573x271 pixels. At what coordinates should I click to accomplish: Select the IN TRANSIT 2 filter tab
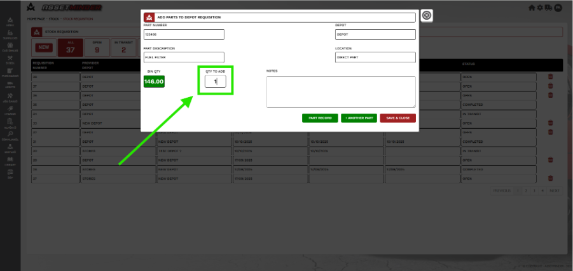(123, 48)
